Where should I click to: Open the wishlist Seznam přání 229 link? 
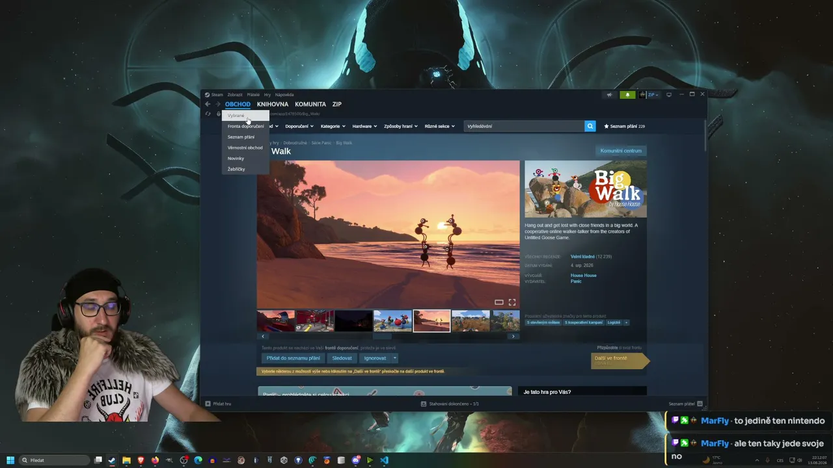coord(625,126)
